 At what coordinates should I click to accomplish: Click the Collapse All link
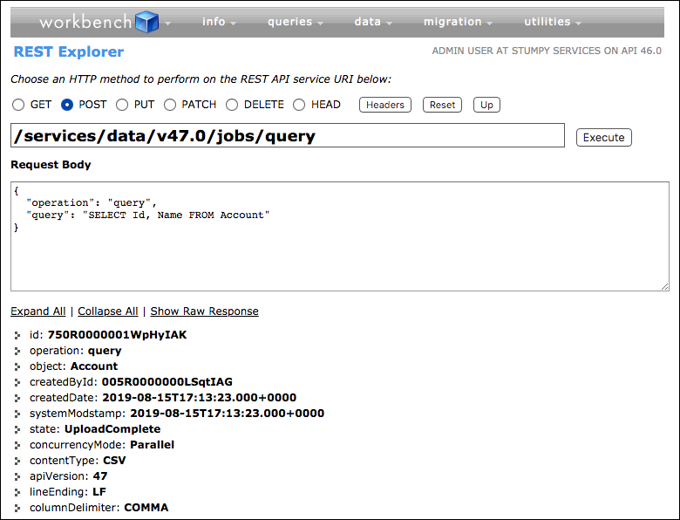108,311
